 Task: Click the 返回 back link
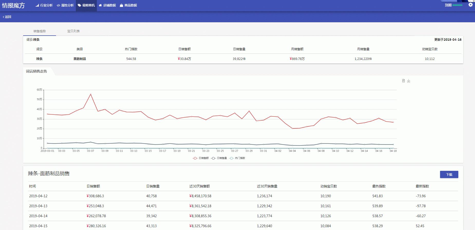7,17
